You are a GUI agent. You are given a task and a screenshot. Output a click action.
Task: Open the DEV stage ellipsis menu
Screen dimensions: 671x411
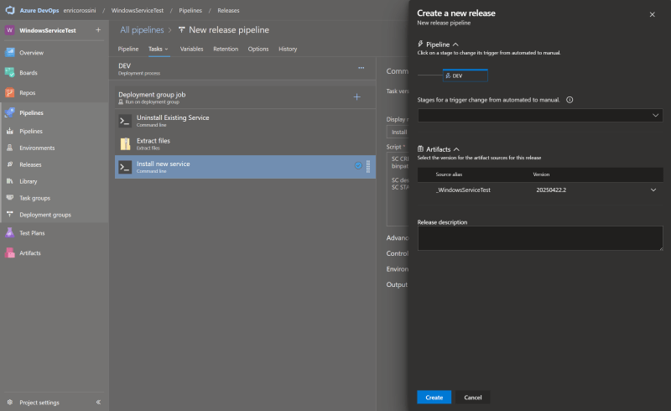point(362,68)
